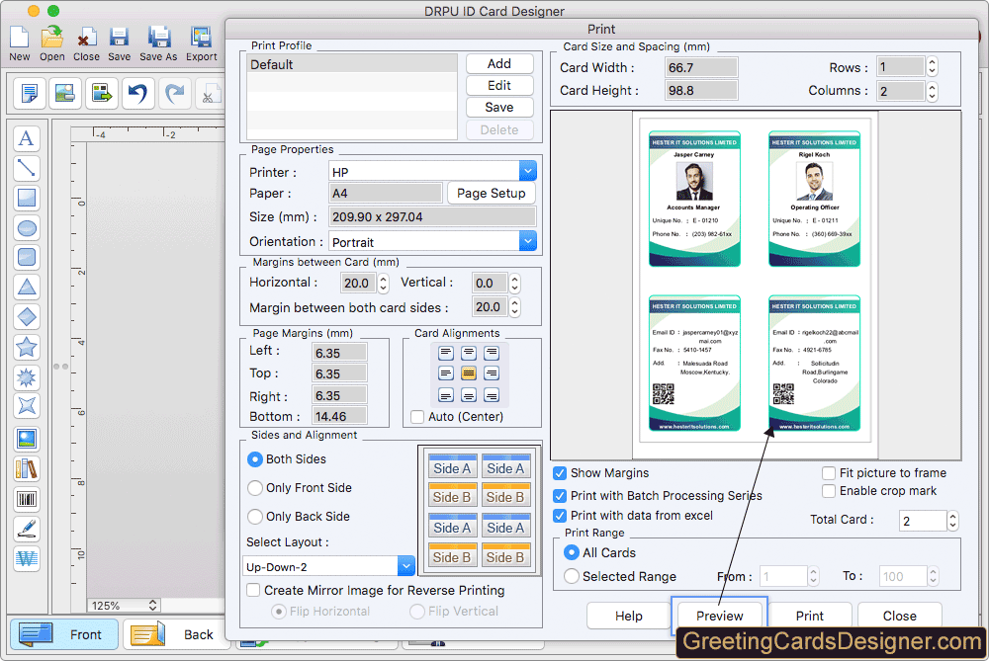989x661 pixels.
Task: Select the Line drawing tool
Action: click(27, 168)
